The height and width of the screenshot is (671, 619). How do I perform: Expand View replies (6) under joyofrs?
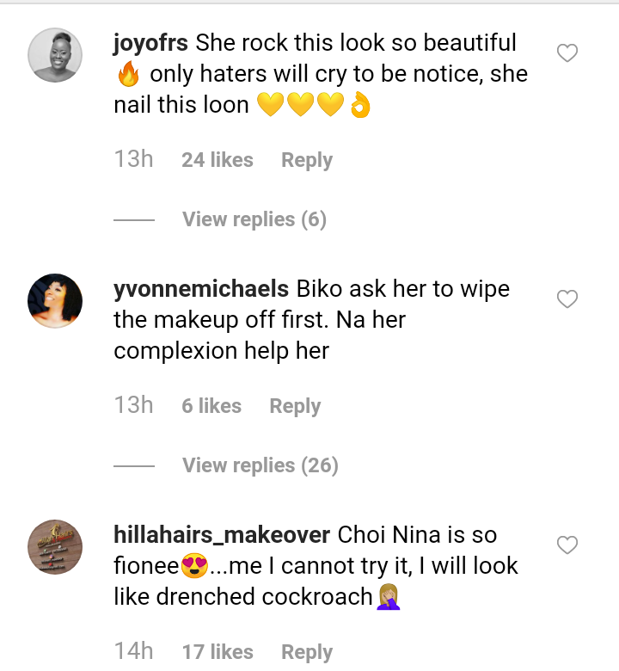coord(254,219)
